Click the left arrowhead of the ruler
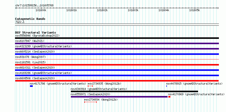 click(16, 8)
